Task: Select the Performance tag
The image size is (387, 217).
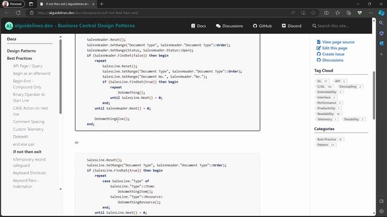Action: (329, 103)
